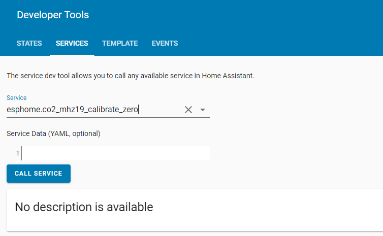Open the Services tab
The width and height of the screenshot is (383, 236).
(x=72, y=43)
